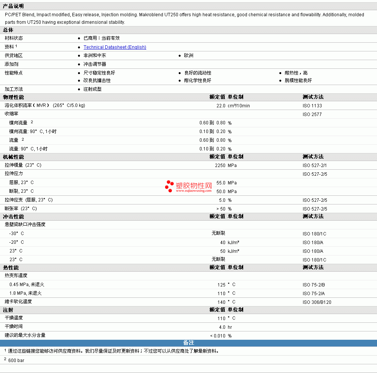This screenshot has height=373, width=377.
Task: Click the ISO 1133 test method
Action: click(312, 105)
